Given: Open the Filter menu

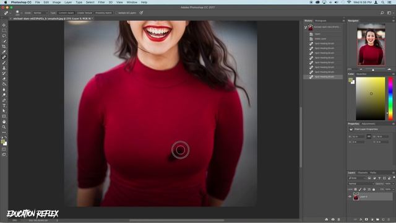Looking at the screenshot, I should click(x=101, y=2).
